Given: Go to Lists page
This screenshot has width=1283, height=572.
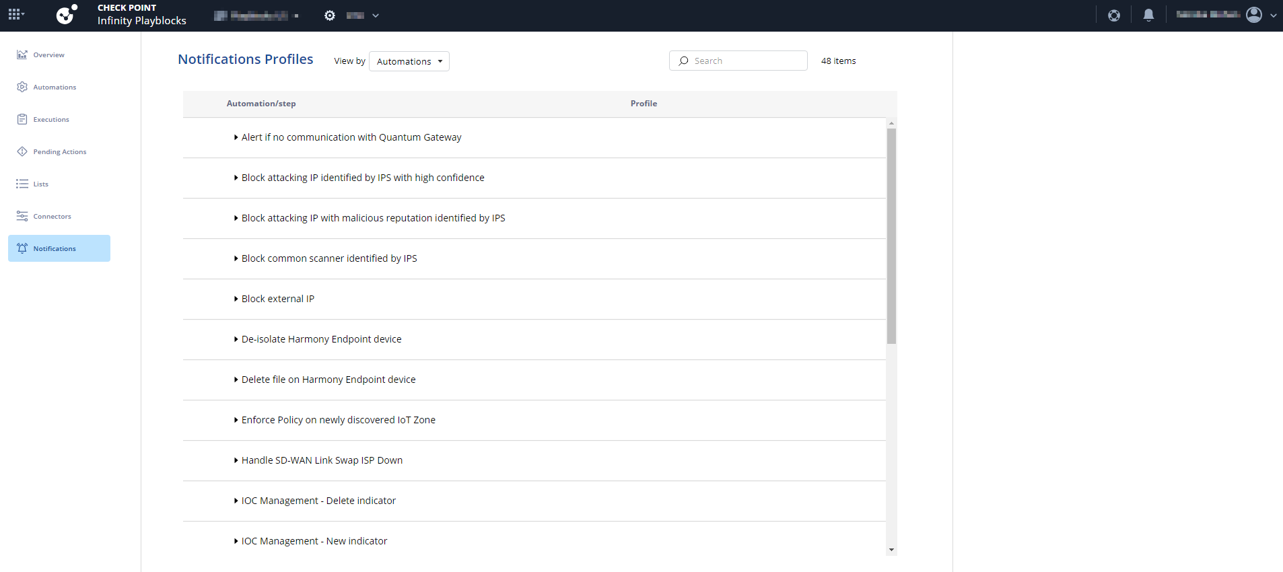Looking at the screenshot, I should tap(41, 184).
